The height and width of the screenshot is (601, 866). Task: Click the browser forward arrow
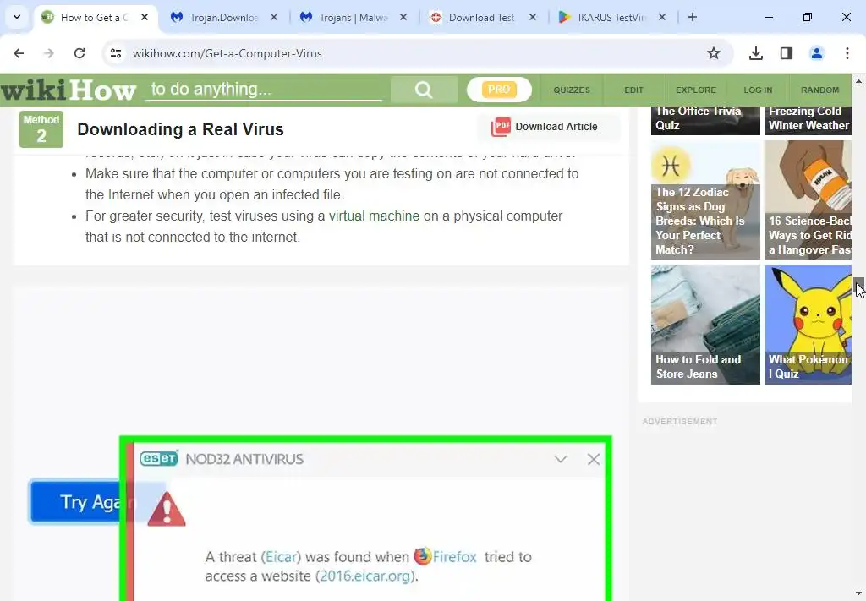pyautogui.click(x=49, y=53)
